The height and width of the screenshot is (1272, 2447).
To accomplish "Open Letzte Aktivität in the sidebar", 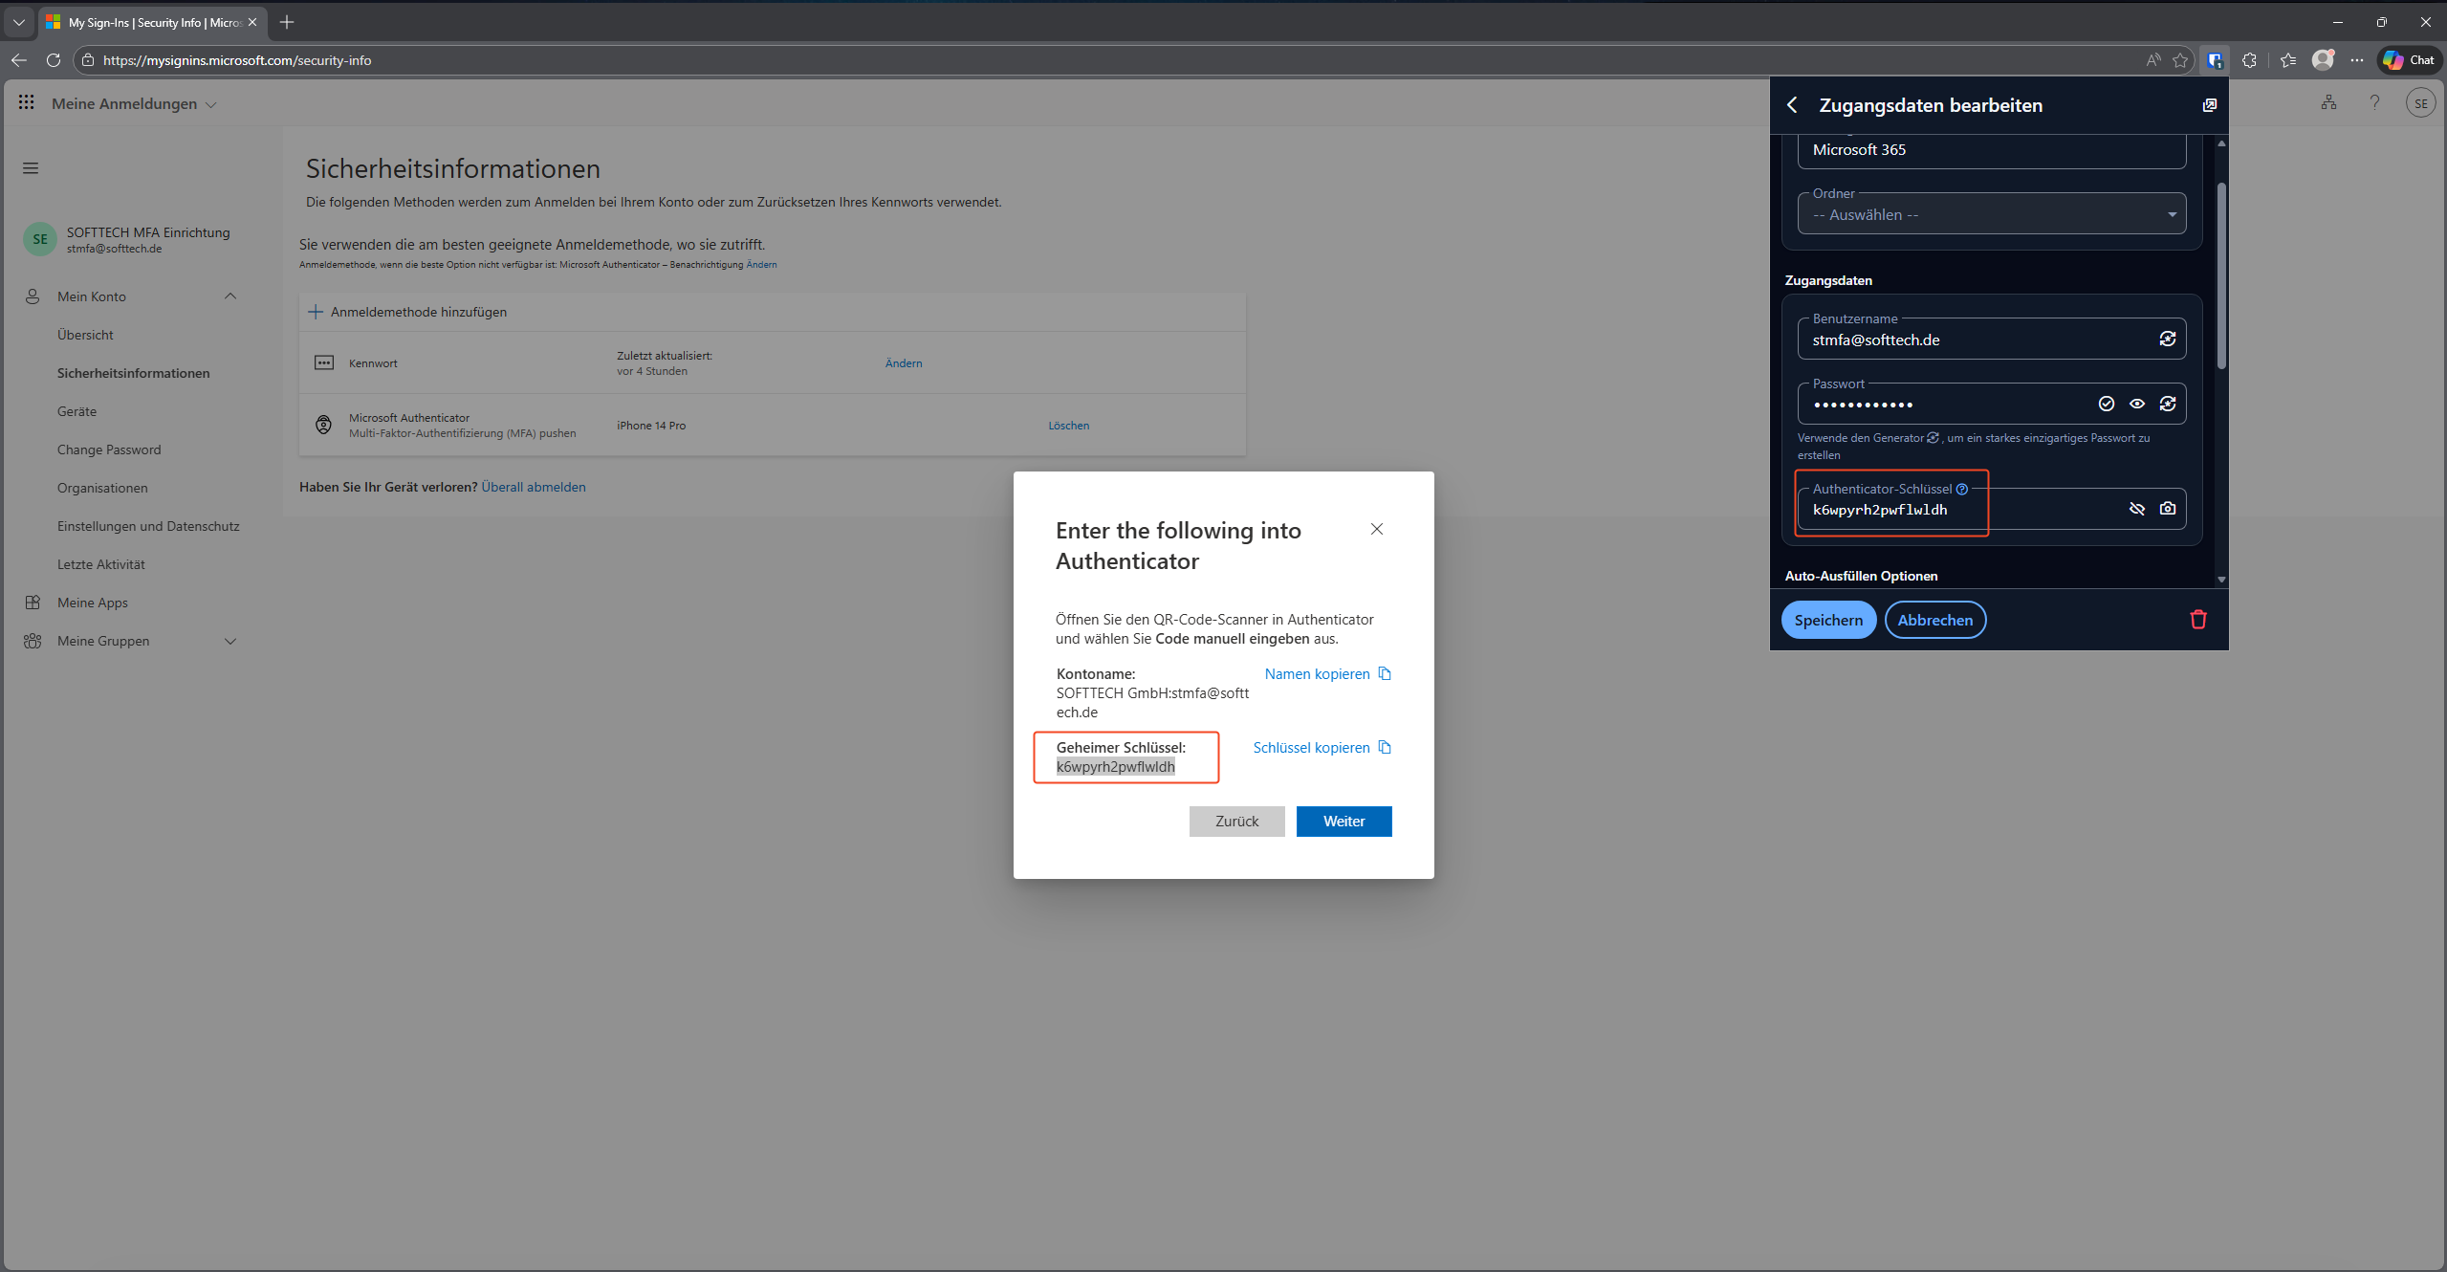I will tap(101, 564).
